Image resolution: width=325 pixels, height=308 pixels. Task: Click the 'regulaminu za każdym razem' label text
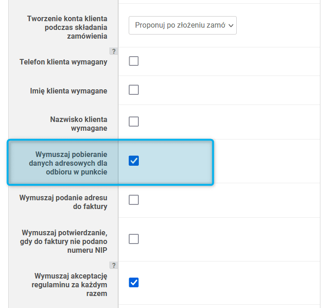[69, 289]
